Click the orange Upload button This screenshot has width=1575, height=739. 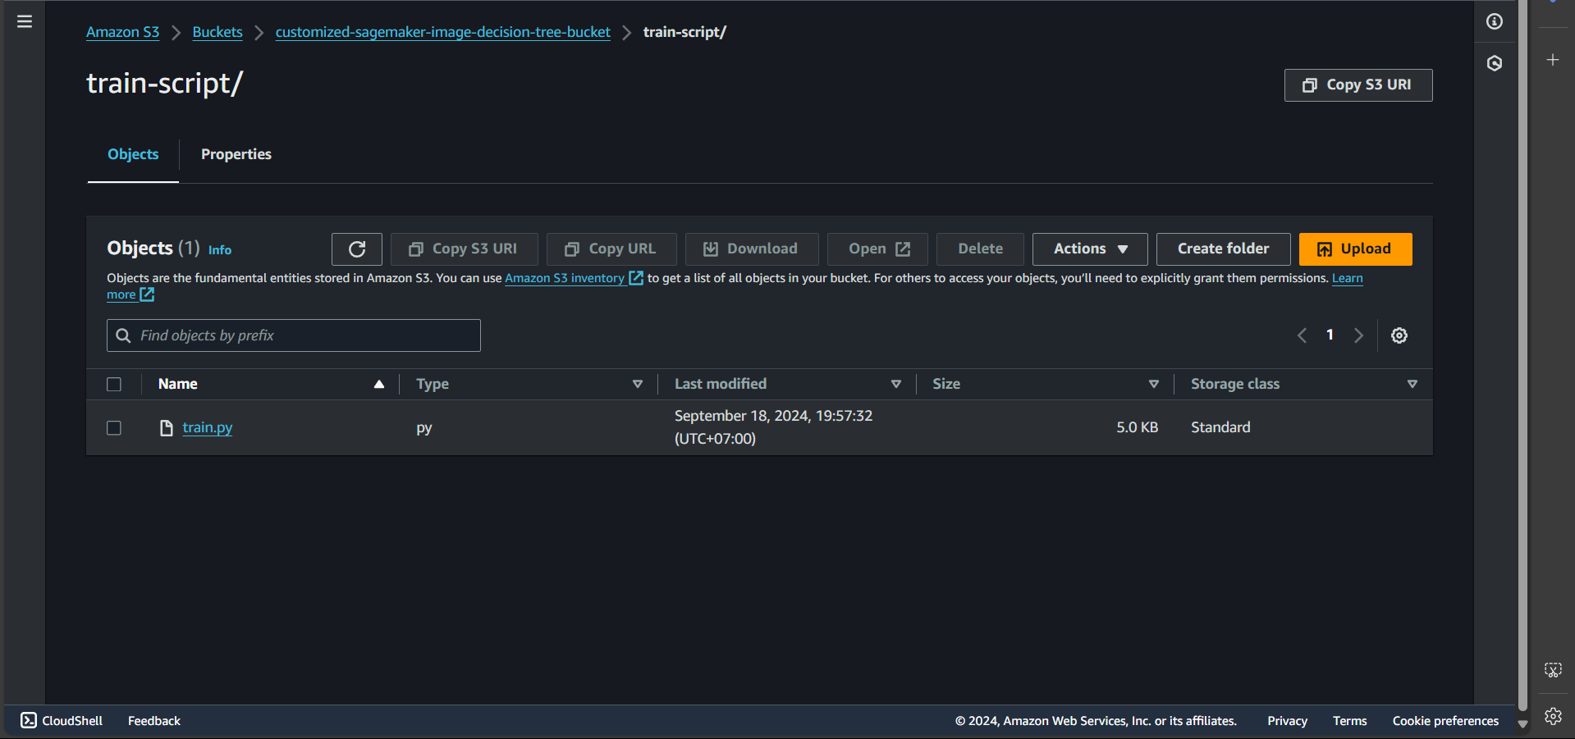pyautogui.click(x=1355, y=249)
